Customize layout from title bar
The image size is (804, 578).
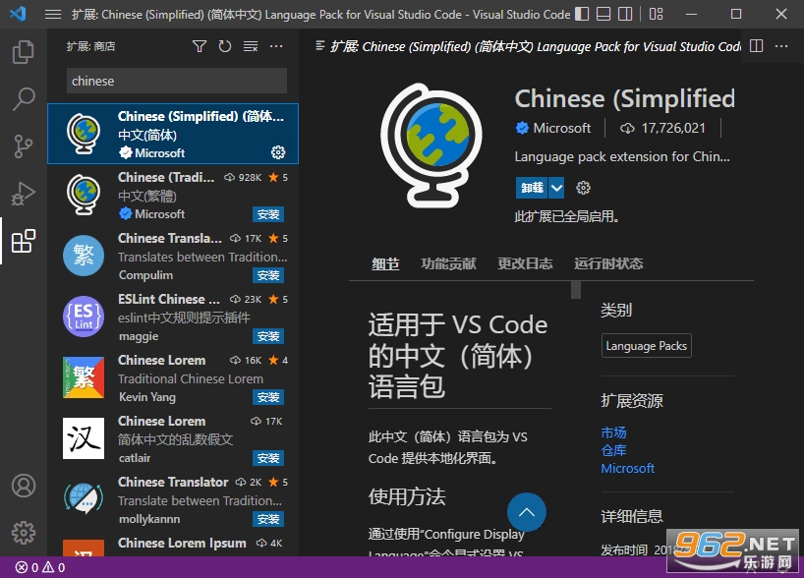pyautogui.click(x=657, y=14)
